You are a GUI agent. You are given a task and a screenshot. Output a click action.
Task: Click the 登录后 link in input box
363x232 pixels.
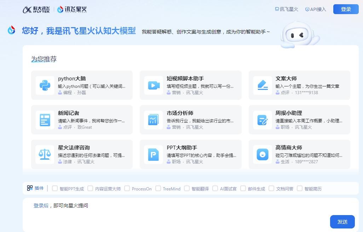41,206
